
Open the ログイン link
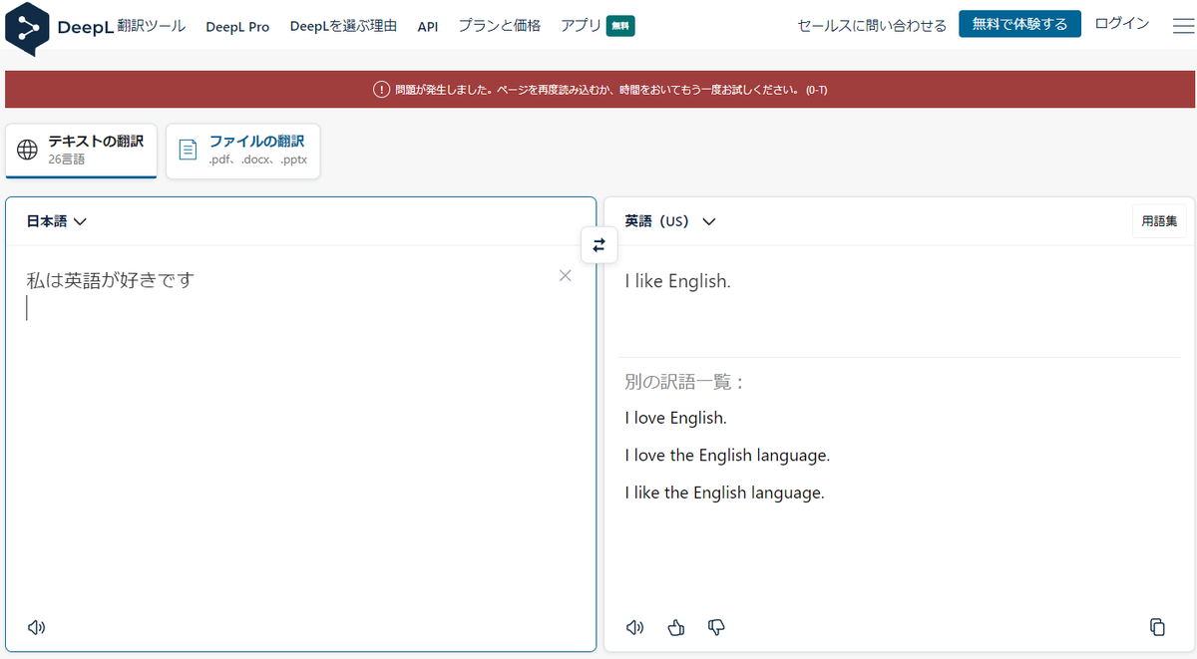coord(1121,24)
